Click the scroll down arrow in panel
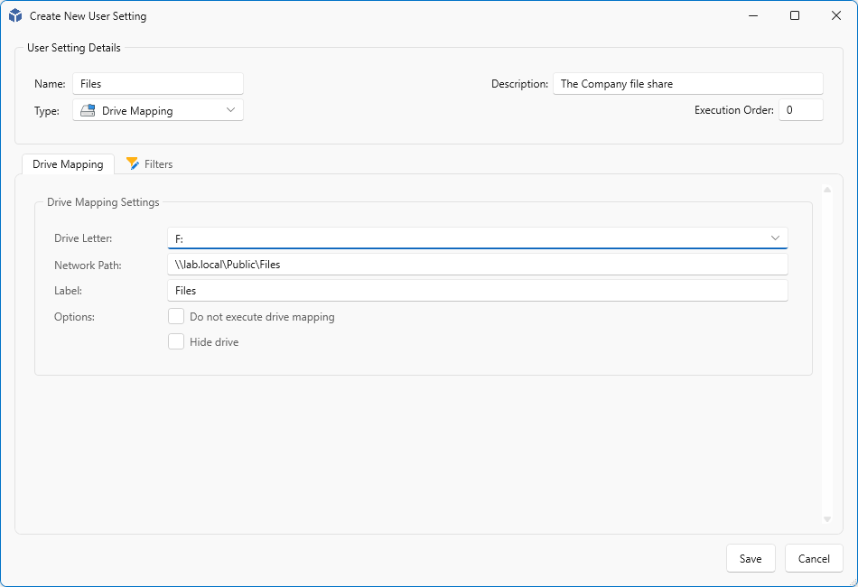858x587 pixels. coord(826,519)
